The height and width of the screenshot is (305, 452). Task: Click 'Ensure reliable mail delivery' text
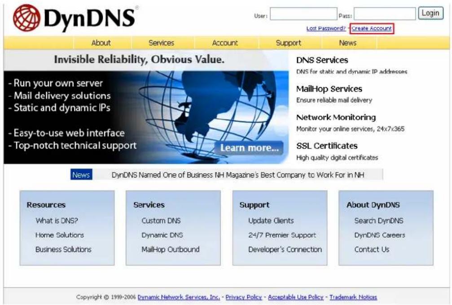point(334,100)
